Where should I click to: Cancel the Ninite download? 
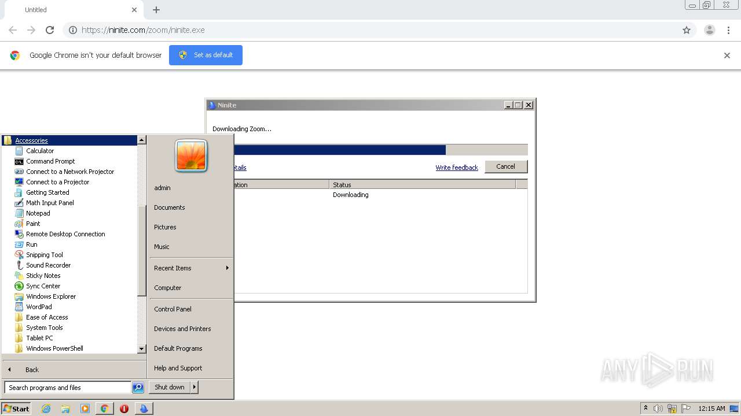tap(505, 166)
